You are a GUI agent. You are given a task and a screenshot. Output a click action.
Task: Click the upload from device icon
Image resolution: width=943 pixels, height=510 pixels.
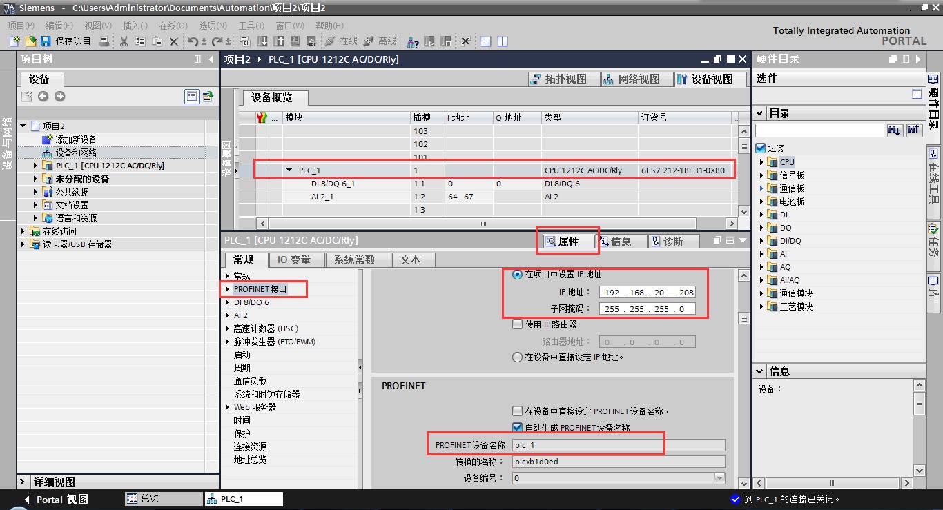(x=279, y=41)
